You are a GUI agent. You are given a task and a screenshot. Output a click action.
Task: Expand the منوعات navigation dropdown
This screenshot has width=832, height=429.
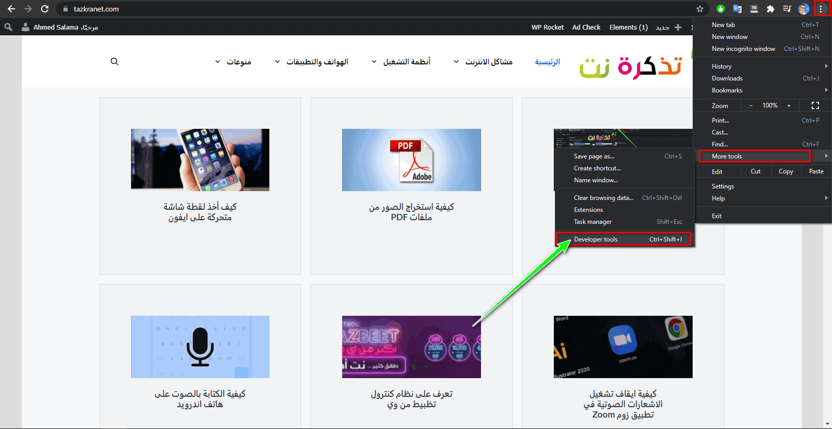(233, 62)
